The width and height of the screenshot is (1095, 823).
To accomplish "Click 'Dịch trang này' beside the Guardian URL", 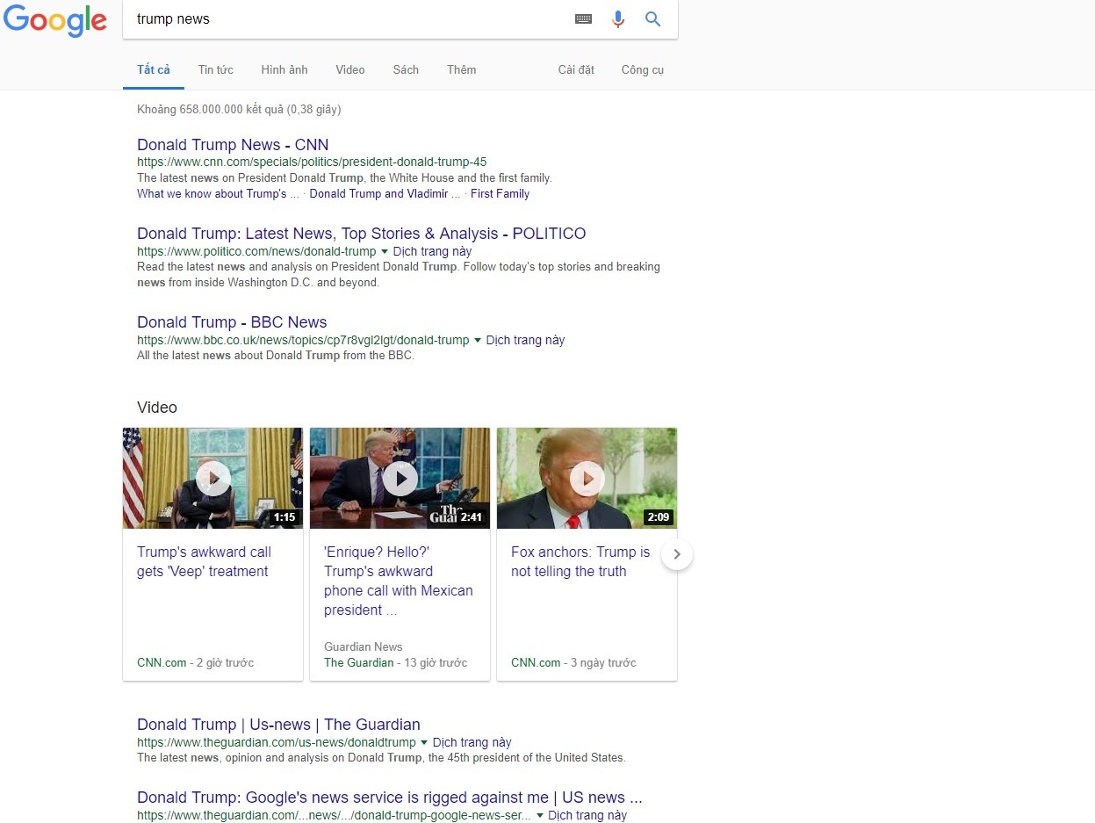I will (x=472, y=742).
